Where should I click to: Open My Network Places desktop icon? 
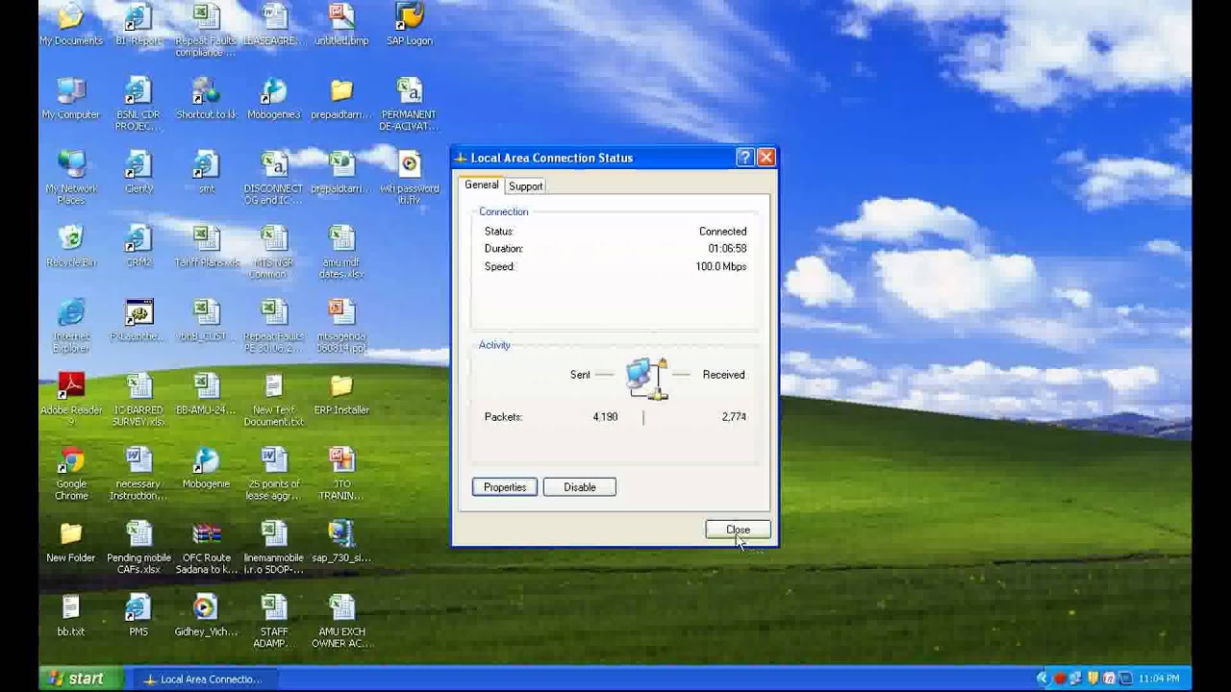click(71, 177)
